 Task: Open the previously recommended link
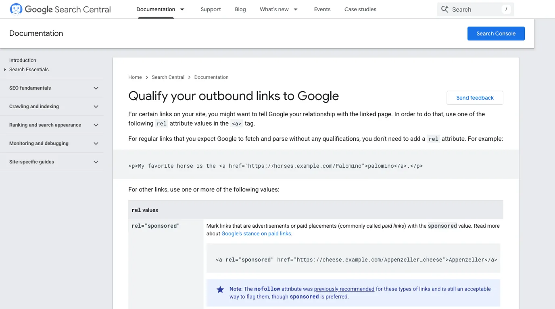(344, 289)
